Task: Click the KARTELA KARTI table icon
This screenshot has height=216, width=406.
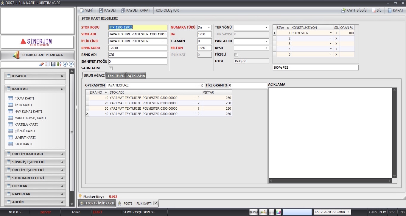Action: (10, 124)
